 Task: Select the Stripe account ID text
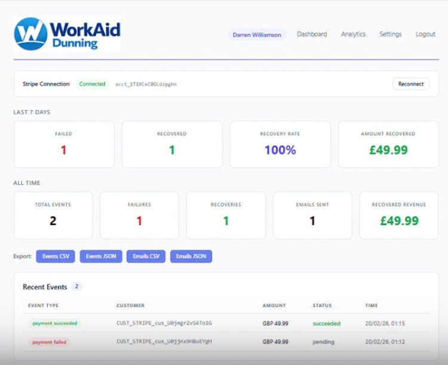[x=146, y=84]
